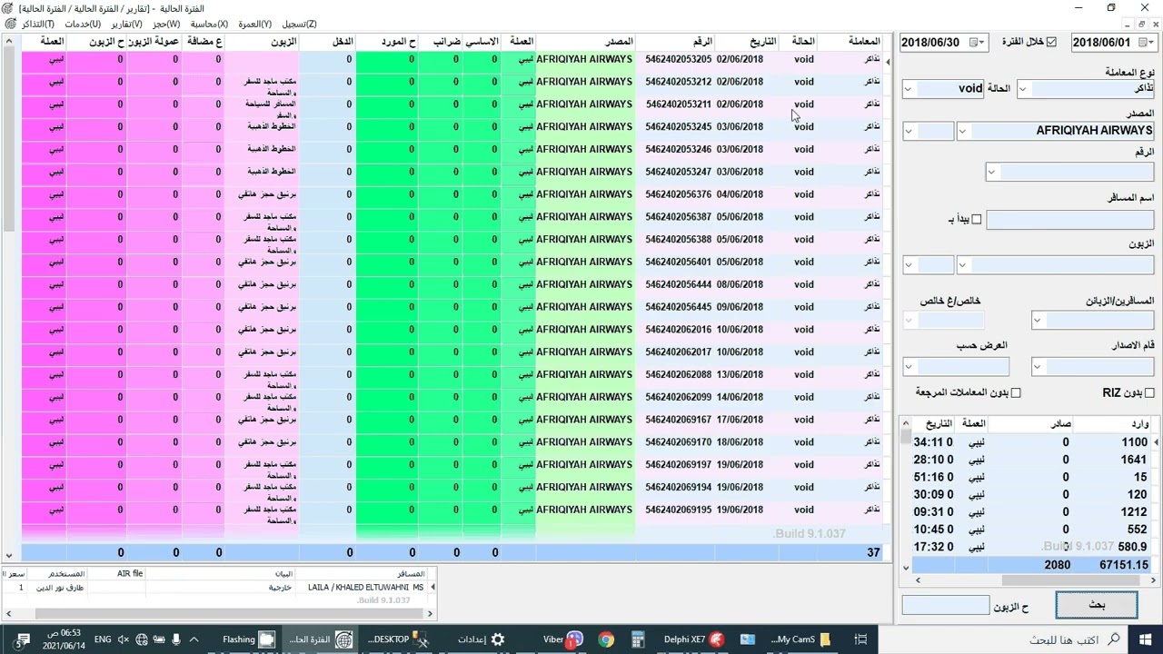Open the المسافرين/الزبائن dropdown
The width and height of the screenshot is (1163, 654).
coord(1038,320)
